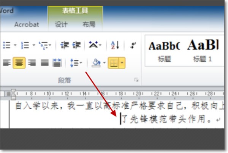Click the shading paint bucket icon
228x153 pixels.
coord(96,63)
